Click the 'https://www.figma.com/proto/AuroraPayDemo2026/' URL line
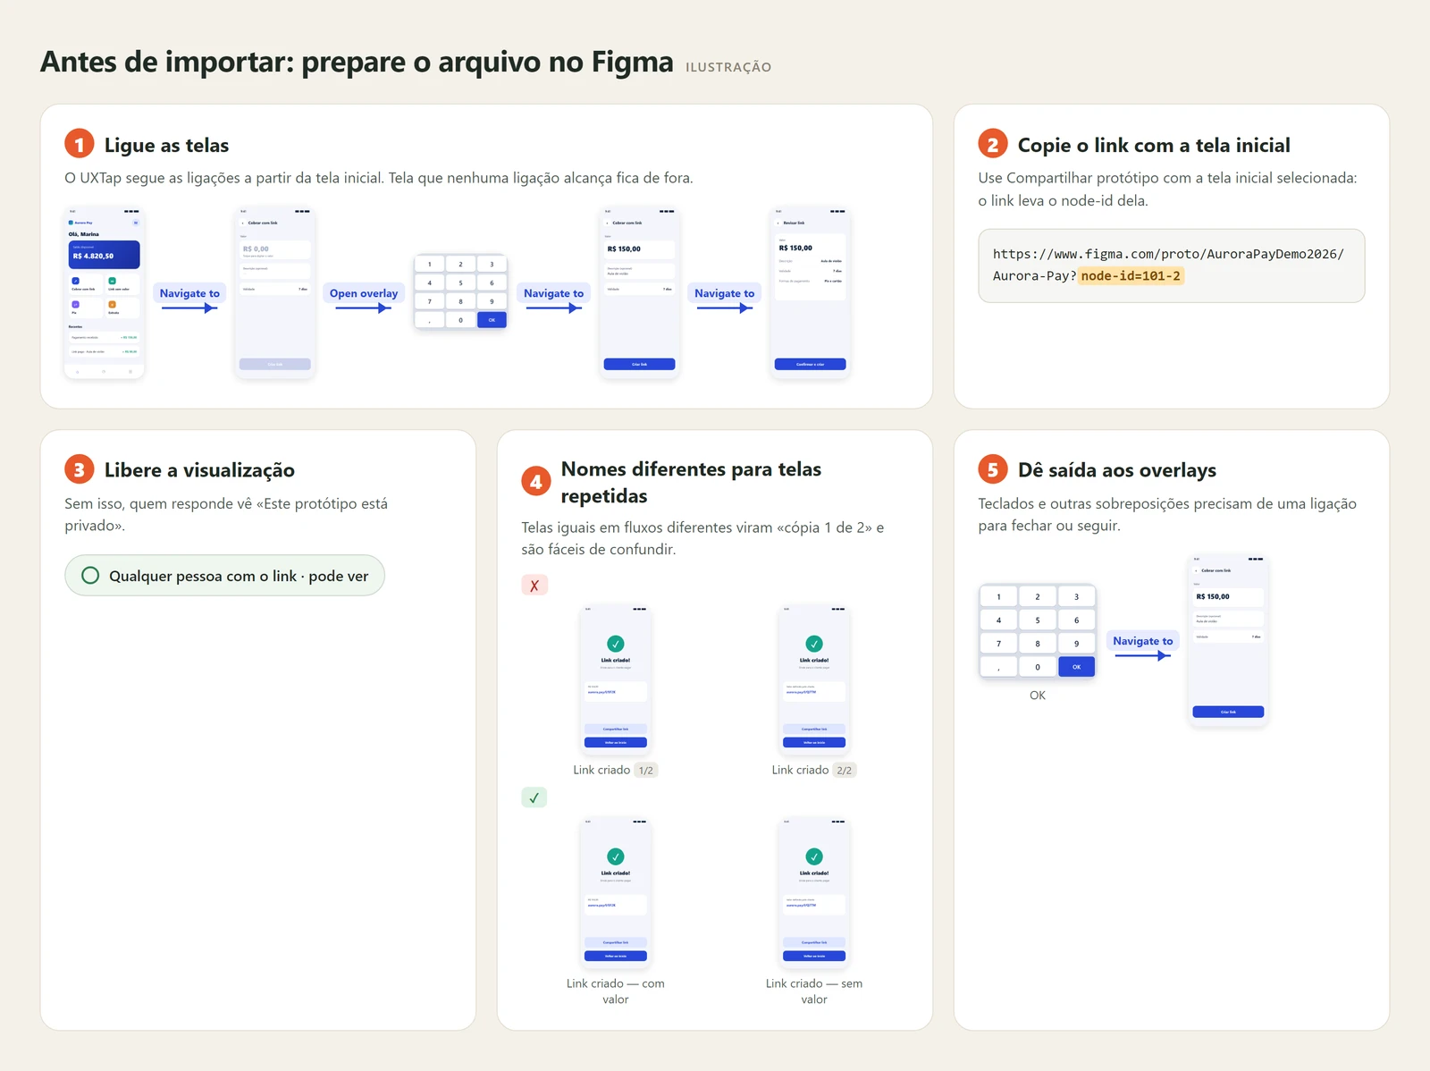 1168,254
